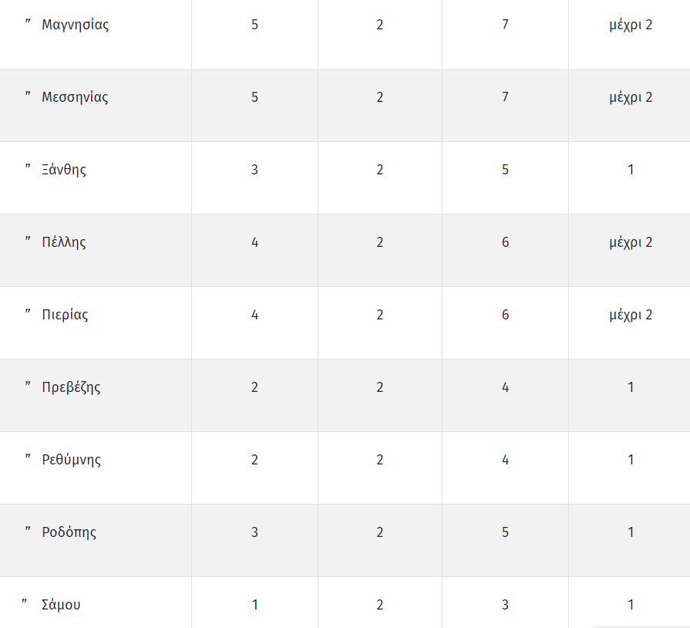Select the value 5 in Μεσσηνίας row
The image size is (690, 628).
click(x=254, y=97)
